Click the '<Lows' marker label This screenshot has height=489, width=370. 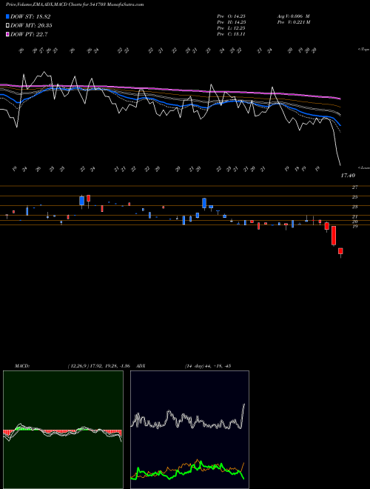coord(364,167)
